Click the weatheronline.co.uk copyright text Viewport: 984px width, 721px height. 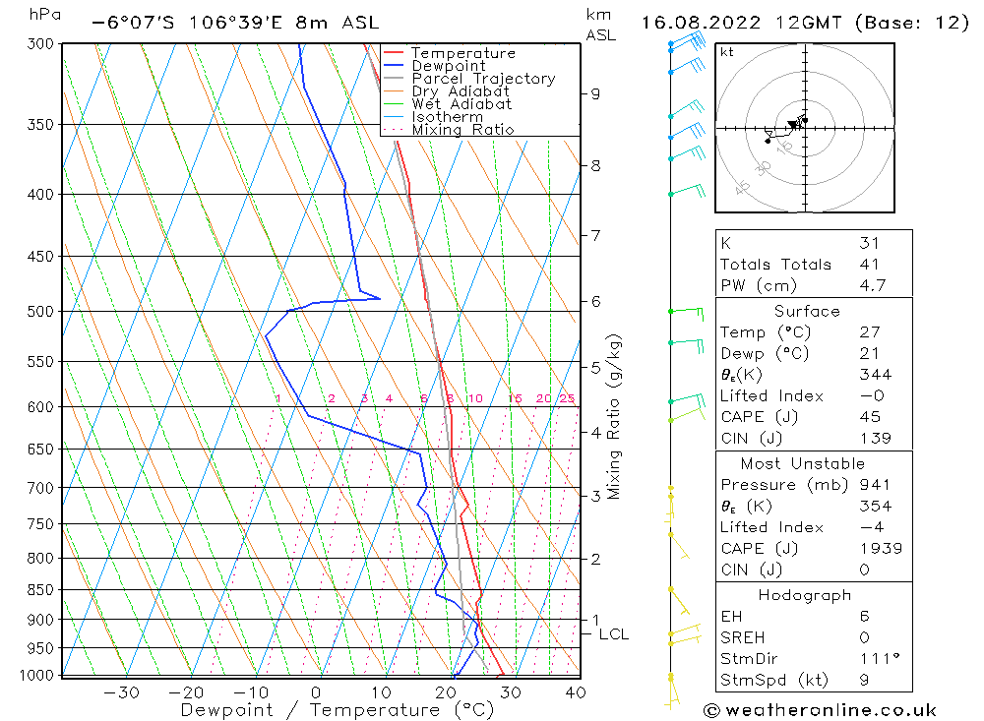pyautogui.click(x=821, y=710)
